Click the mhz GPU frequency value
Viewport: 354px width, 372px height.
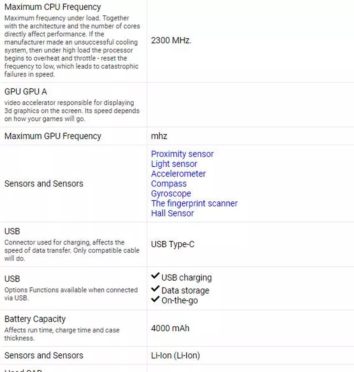pyautogui.click(x=159, y=136)
